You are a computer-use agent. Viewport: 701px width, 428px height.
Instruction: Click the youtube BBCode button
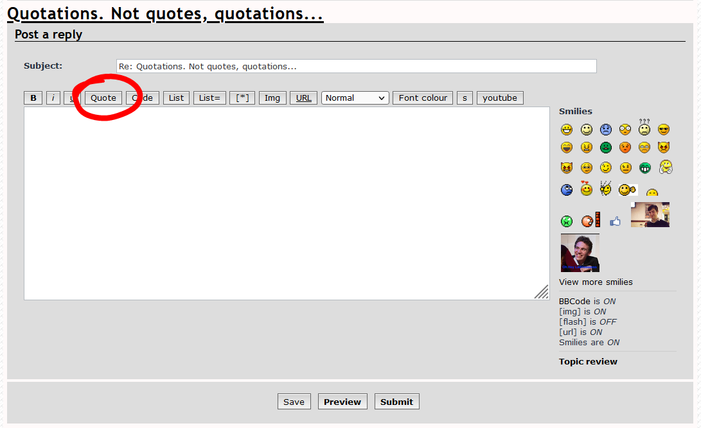[x=500, y=98]
